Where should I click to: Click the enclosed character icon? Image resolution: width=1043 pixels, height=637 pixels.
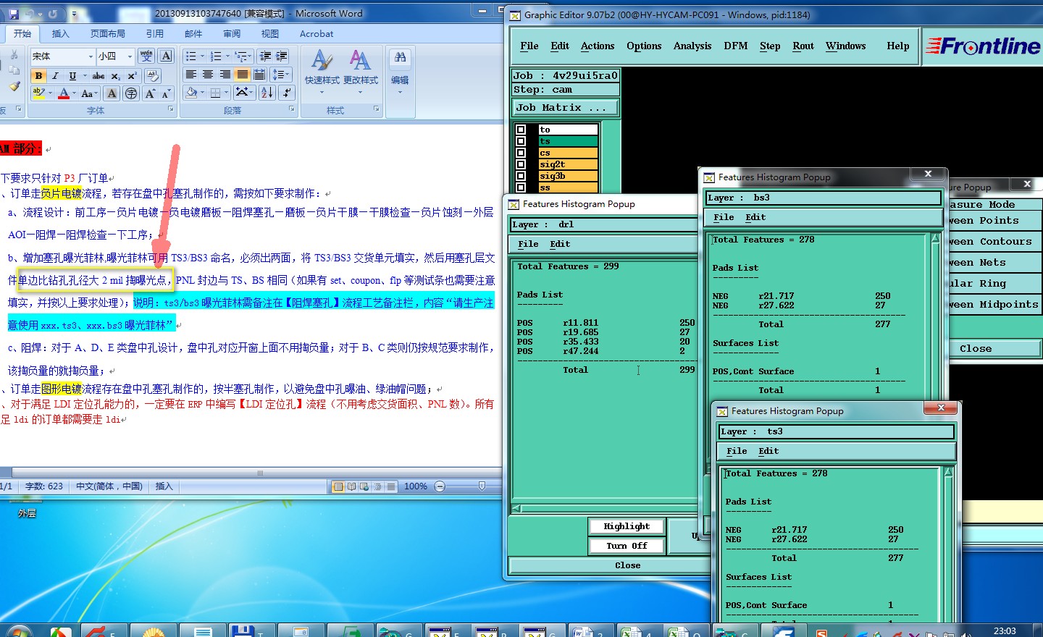tap(131, 93)
